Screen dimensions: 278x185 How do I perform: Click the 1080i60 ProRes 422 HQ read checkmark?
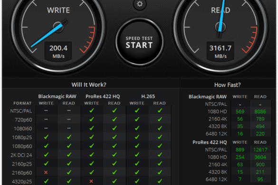pos(115,128)
